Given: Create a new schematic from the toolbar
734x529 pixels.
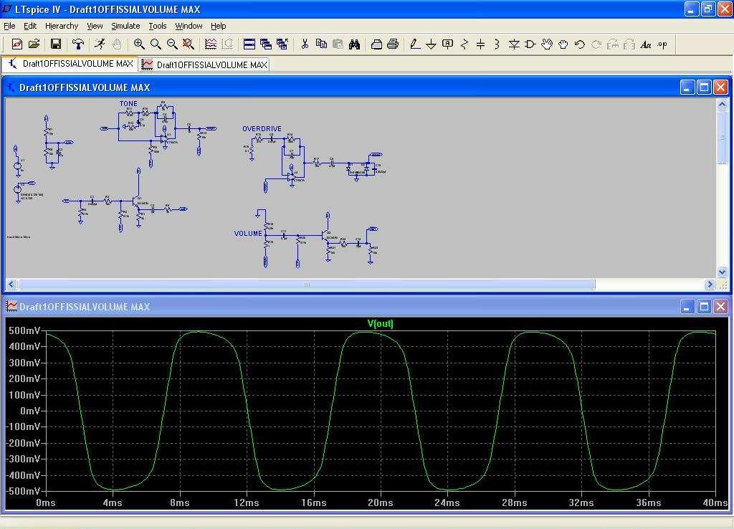Looking at the screenshot, I should click(17, 44).
